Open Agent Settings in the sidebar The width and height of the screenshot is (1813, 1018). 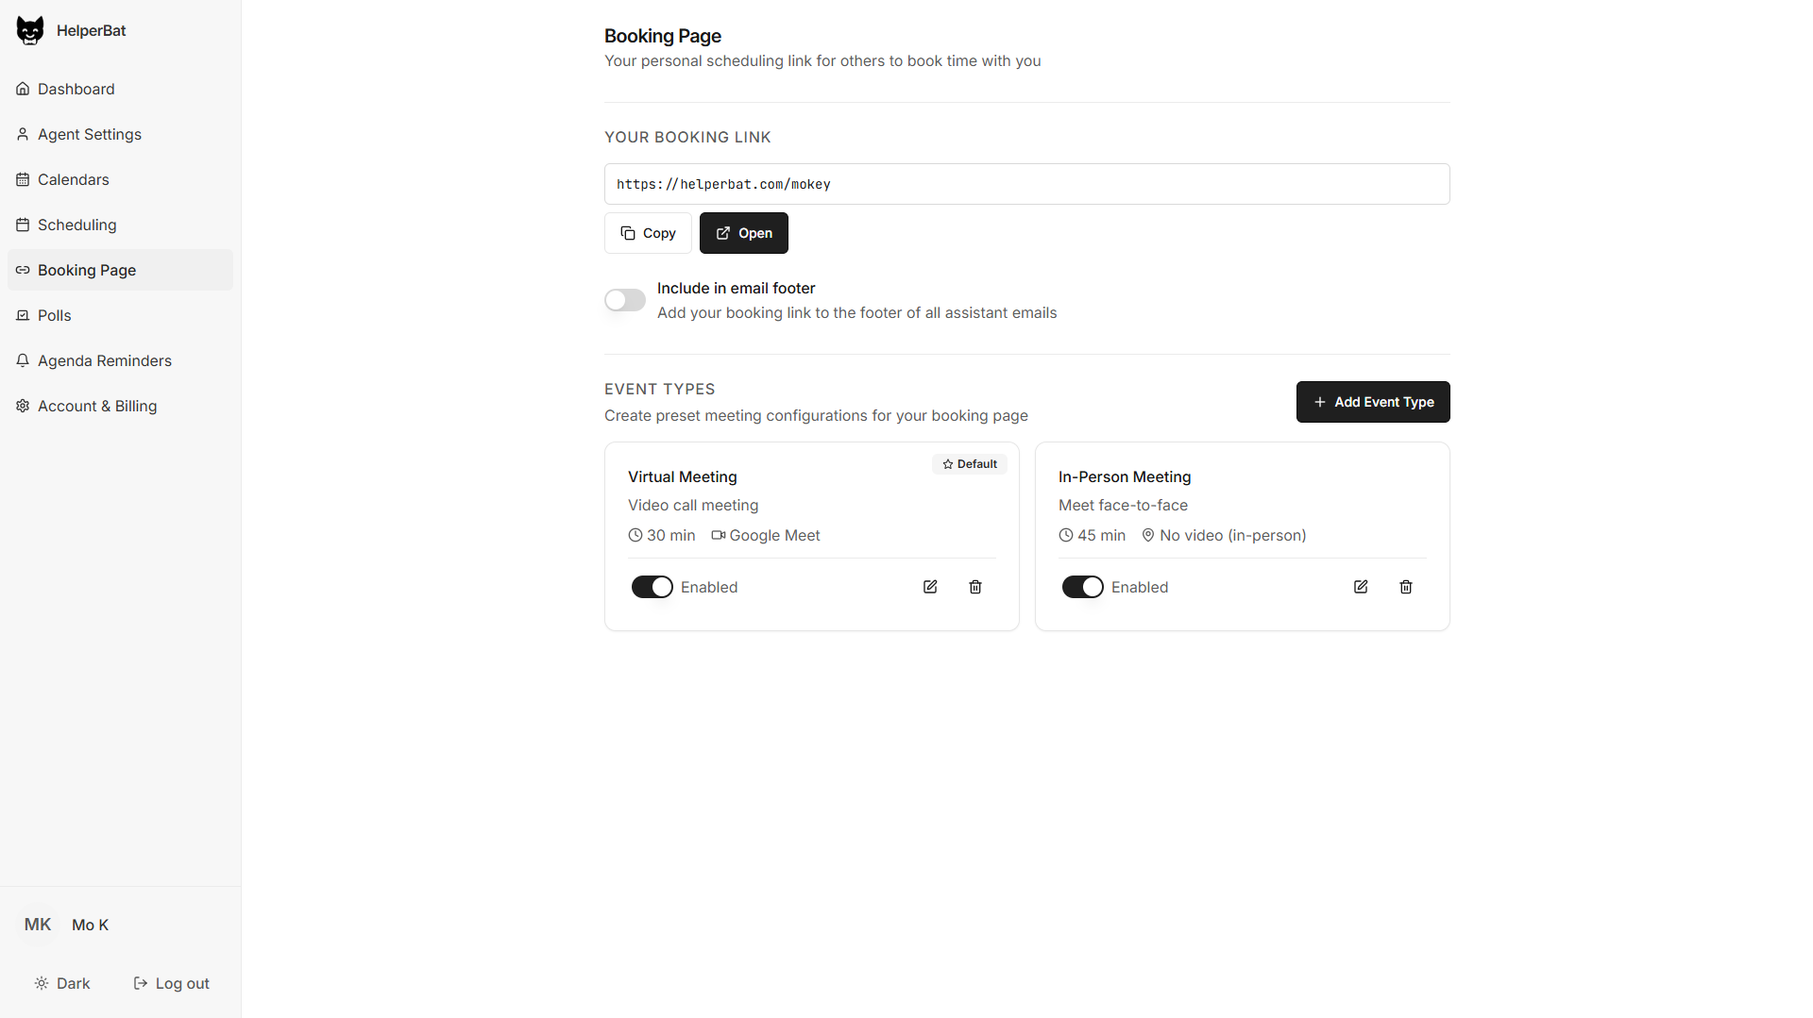[x=90, y=134]
